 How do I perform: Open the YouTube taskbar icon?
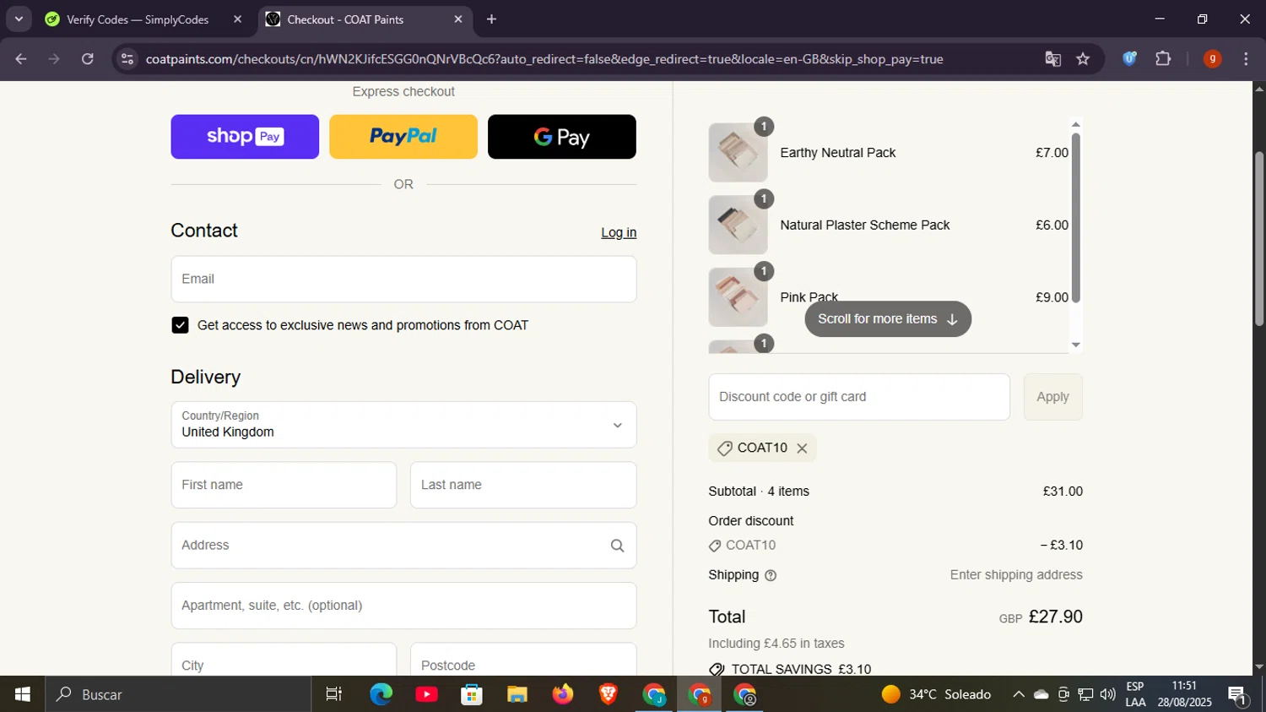tap(426, 694)
